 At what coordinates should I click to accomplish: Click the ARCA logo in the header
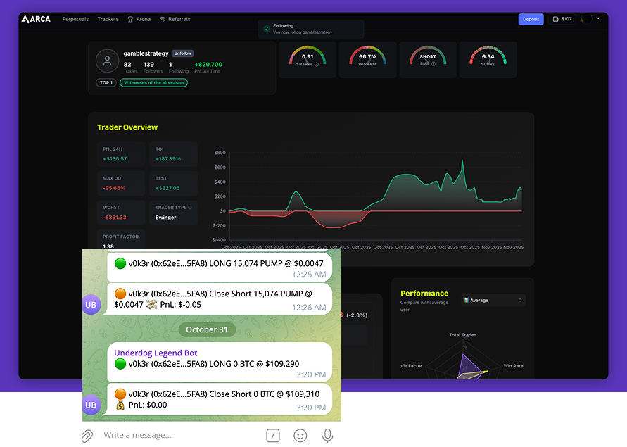pos(37,19)
